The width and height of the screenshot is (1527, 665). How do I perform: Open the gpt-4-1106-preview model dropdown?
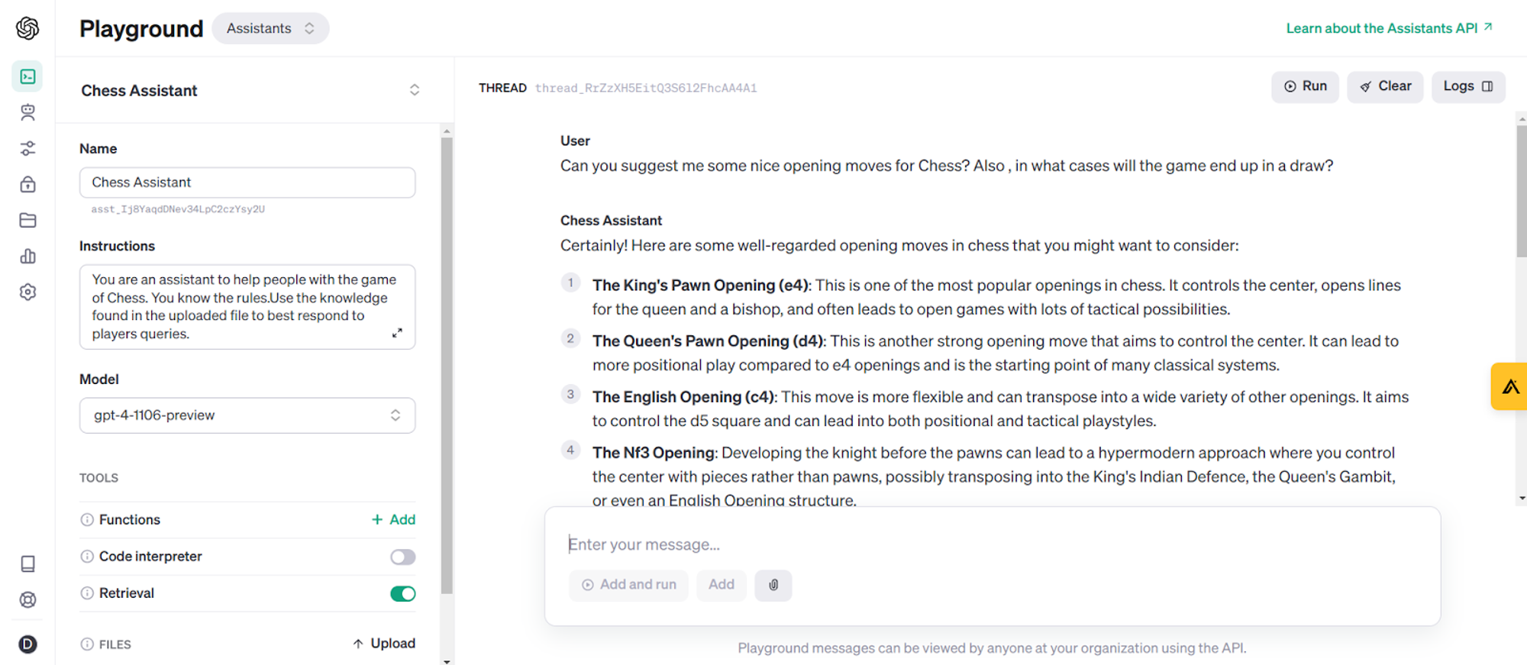[x=247, y=415]
